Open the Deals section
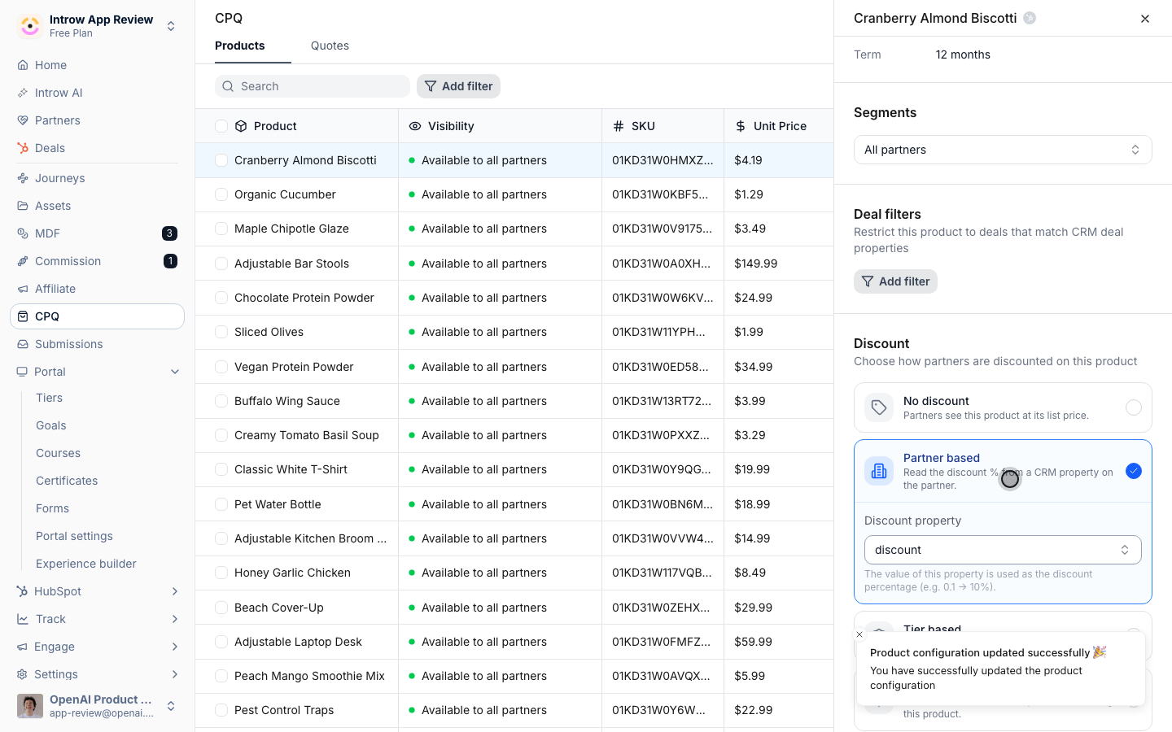The image size is (1172, 732). (x=97, y=148)
